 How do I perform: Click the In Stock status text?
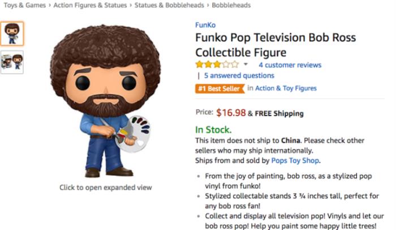click(213, 129)
